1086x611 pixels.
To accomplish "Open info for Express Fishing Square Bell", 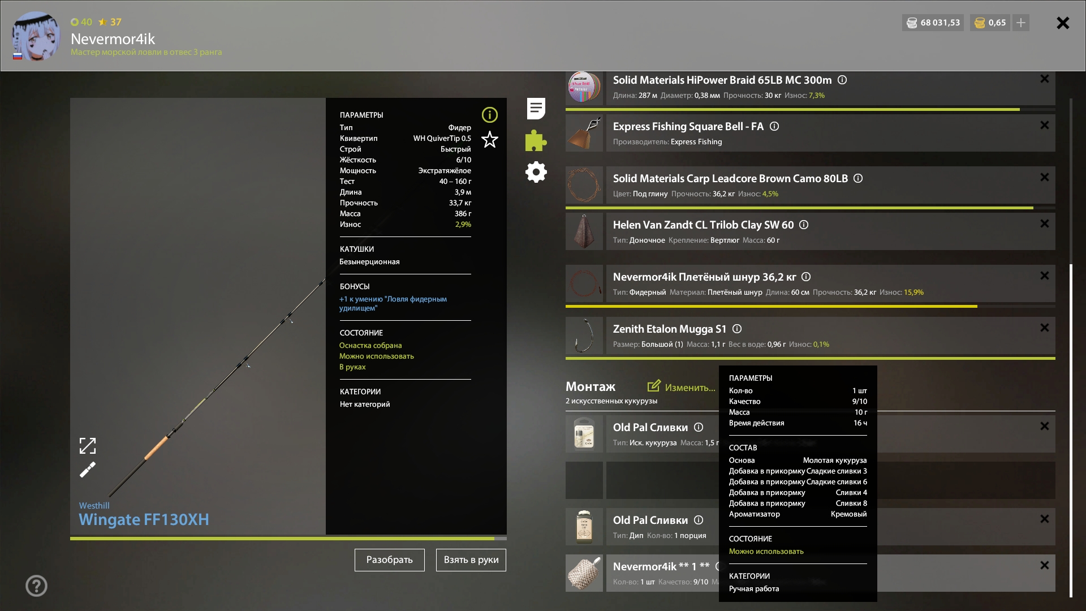I will [x=774, y=126].
